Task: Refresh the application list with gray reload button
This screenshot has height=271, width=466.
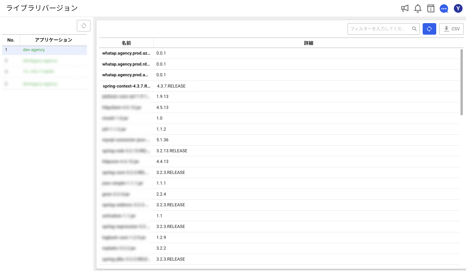Action: [x=83, y=26]
